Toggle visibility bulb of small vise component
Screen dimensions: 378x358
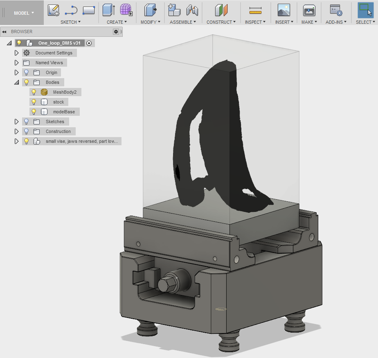coord(26,141)
